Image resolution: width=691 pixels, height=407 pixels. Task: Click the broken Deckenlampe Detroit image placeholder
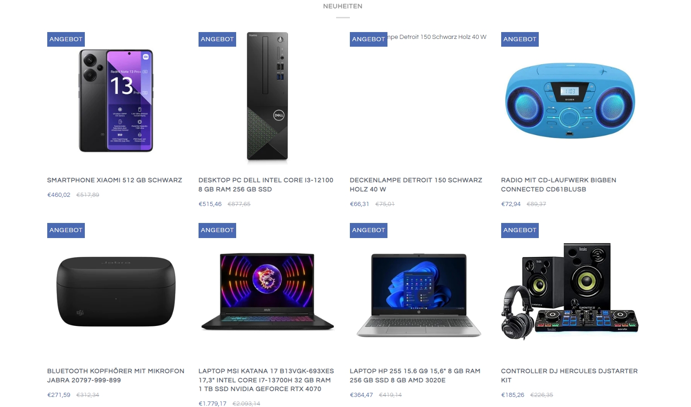[x=437, y=37]
